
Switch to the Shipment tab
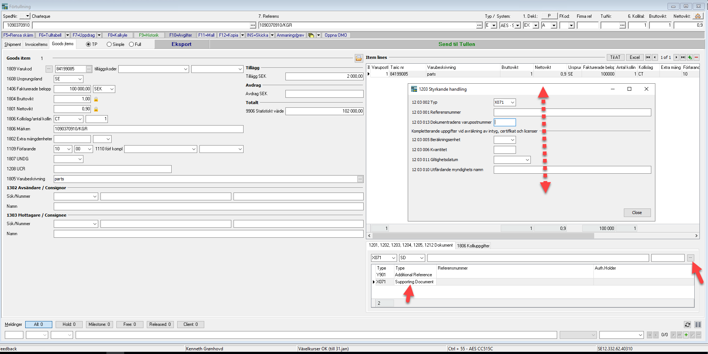tap(13, 44)
